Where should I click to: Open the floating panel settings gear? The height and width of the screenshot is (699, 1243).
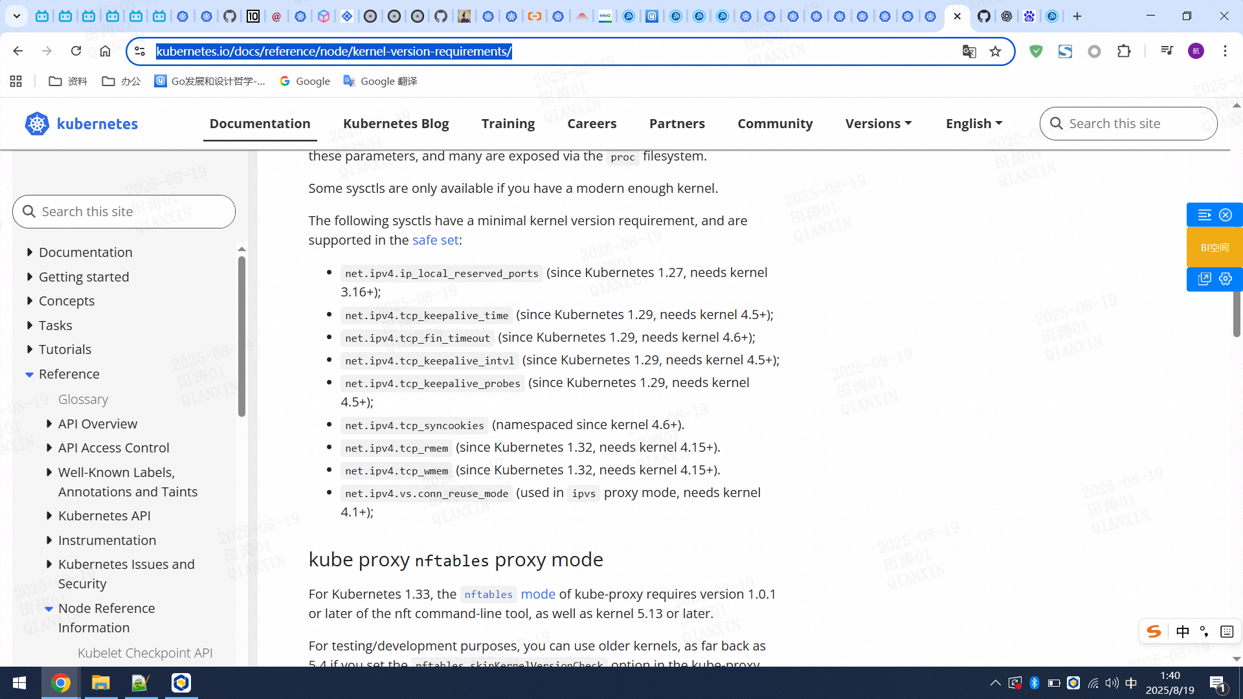[1226, 279]
